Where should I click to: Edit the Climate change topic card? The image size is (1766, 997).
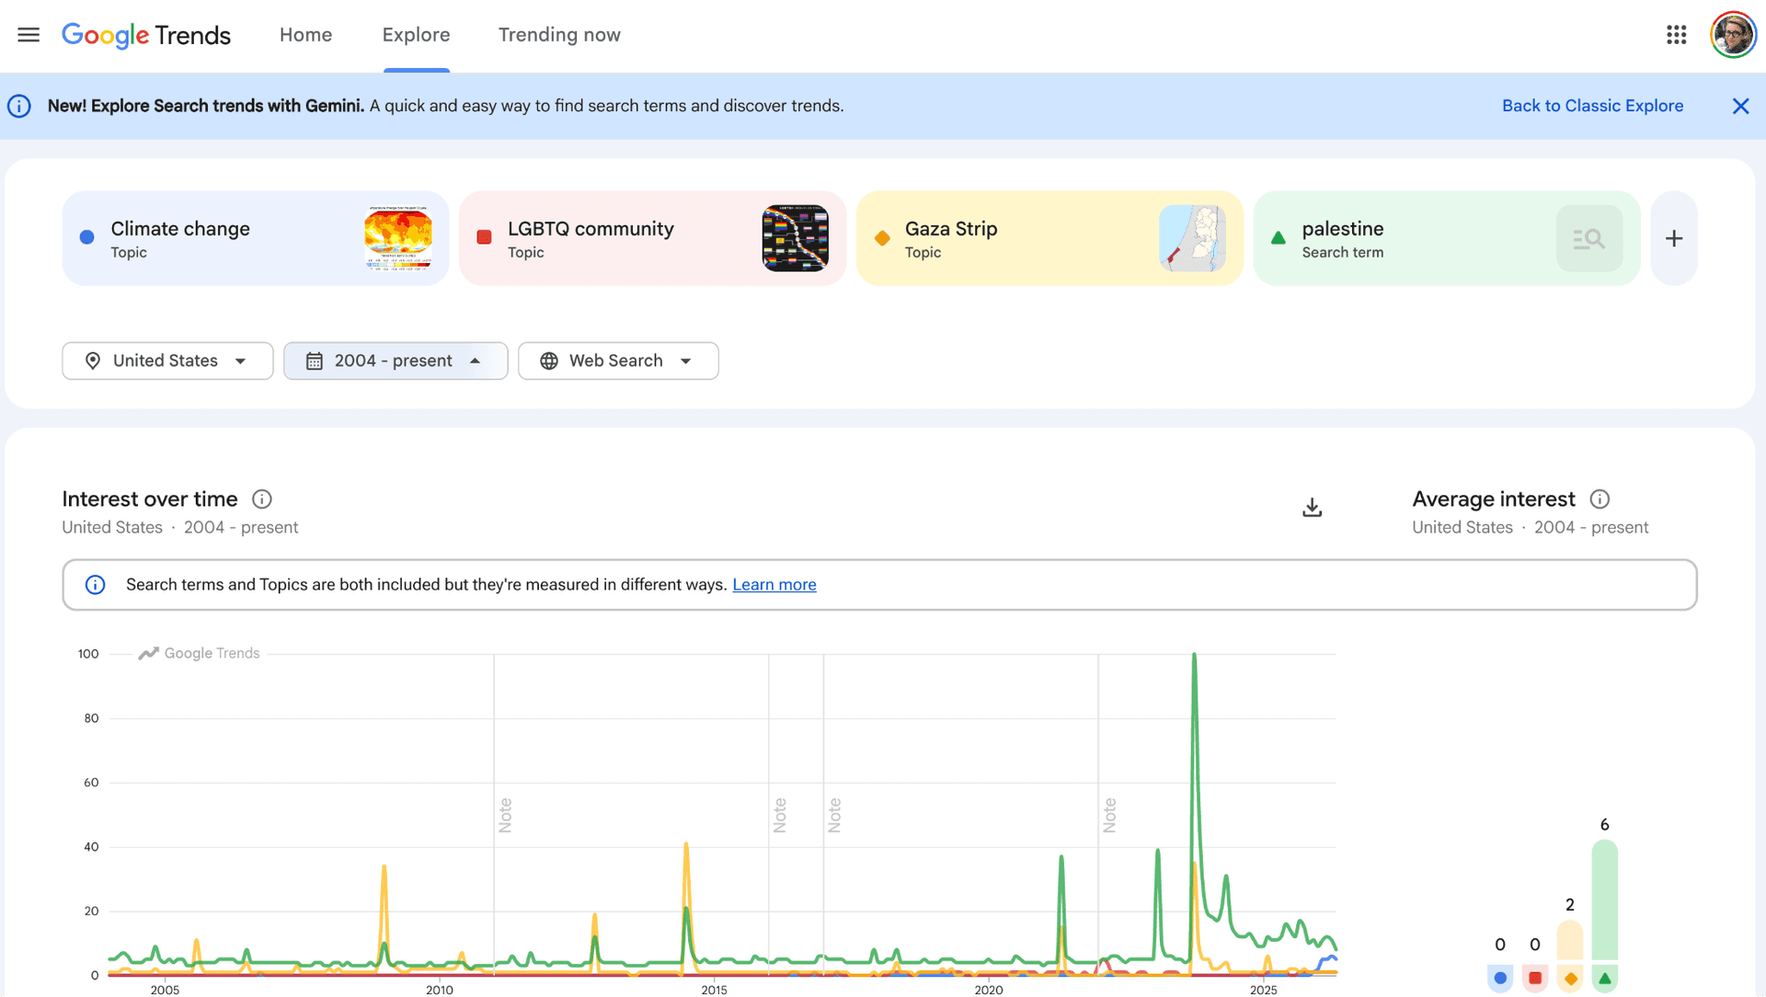256,238
